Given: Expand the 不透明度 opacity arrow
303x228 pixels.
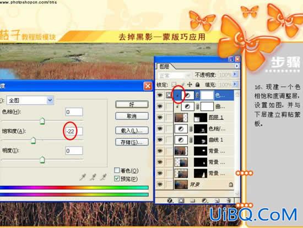Looking at the screenshot, I should [x=235, y=74].
